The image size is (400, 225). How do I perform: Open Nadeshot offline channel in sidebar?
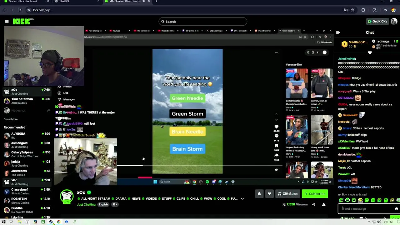point(27,110)
